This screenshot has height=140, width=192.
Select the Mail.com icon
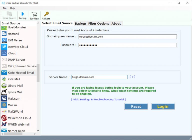pyautogui.click(x=4, y=99)
